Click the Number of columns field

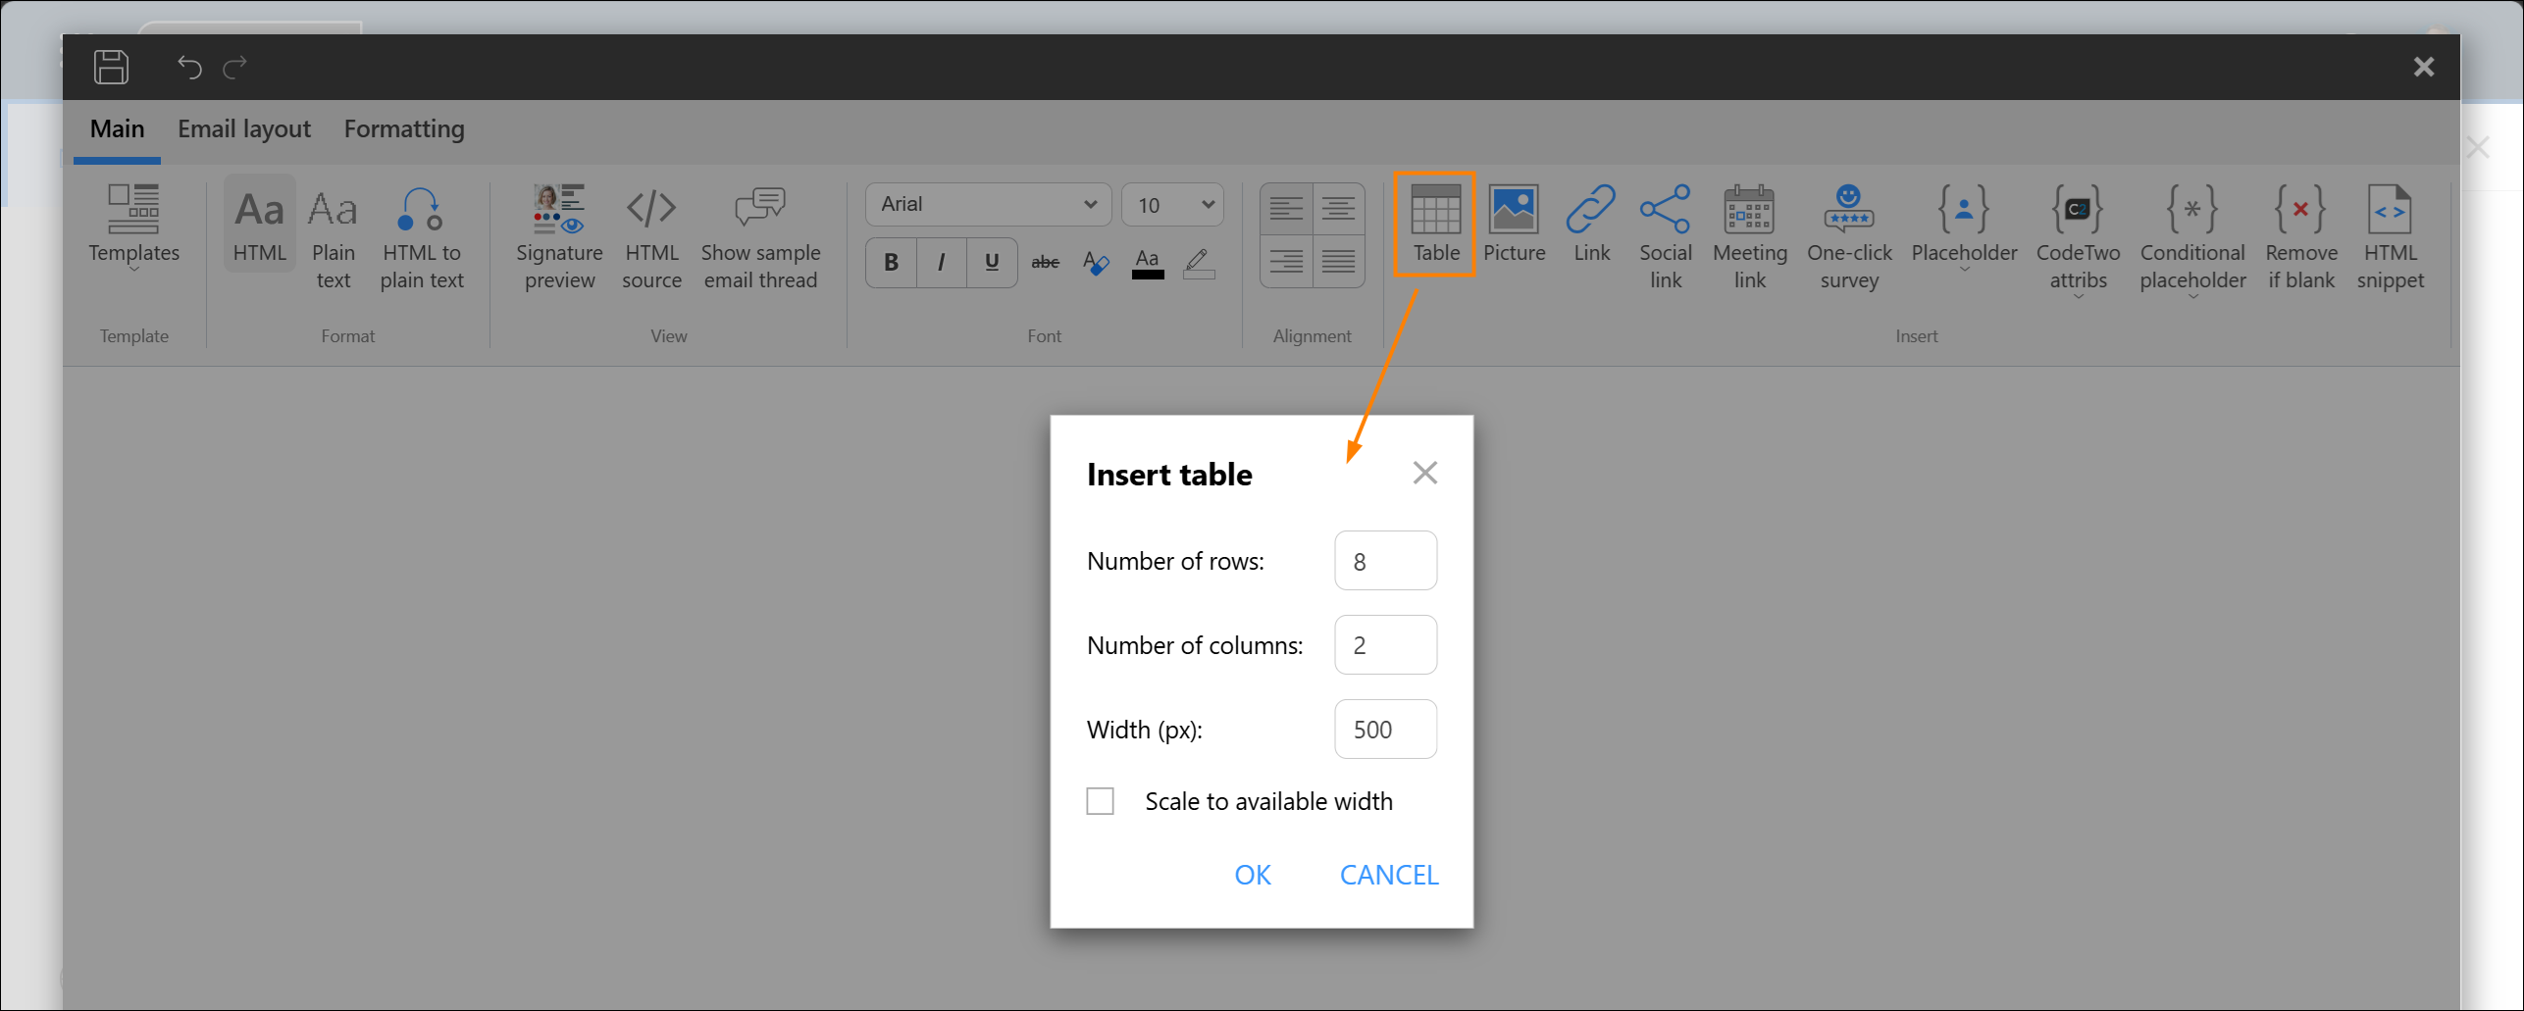coord(1385,645)
